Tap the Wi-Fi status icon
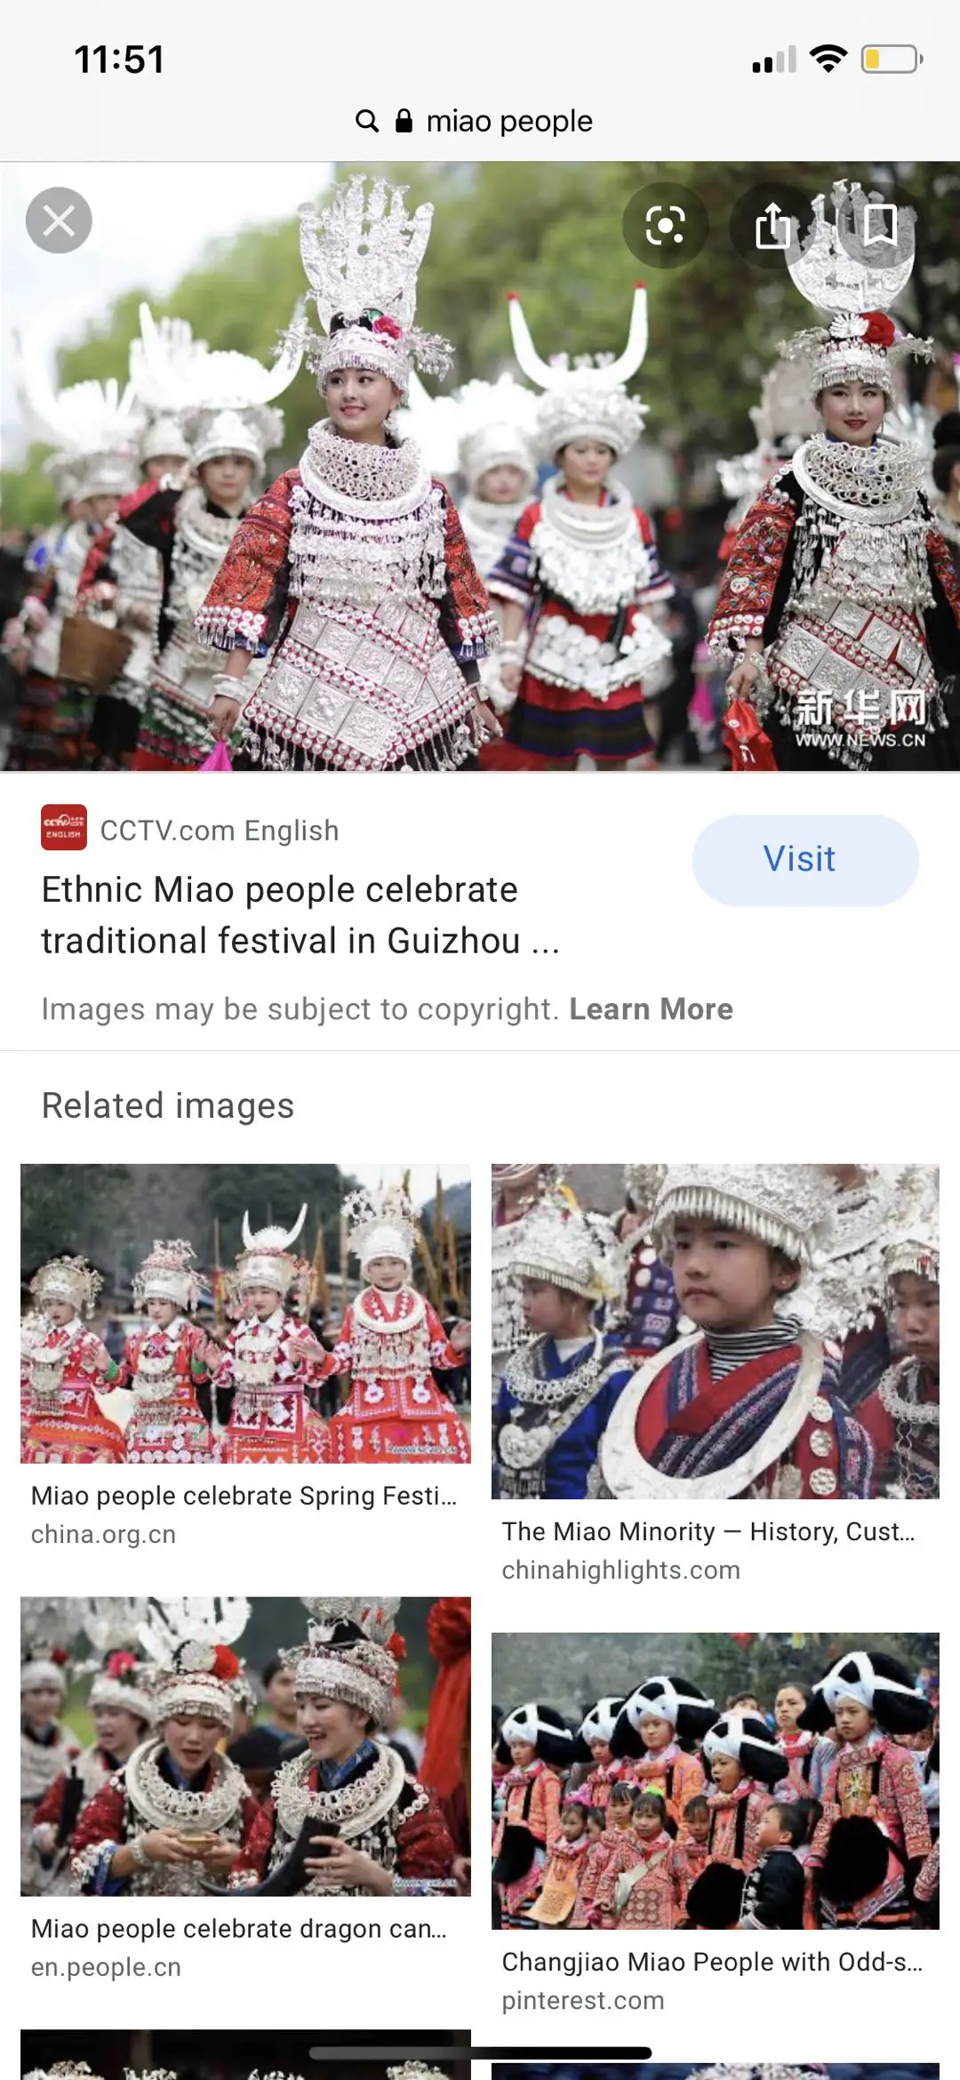 (828, 59)
